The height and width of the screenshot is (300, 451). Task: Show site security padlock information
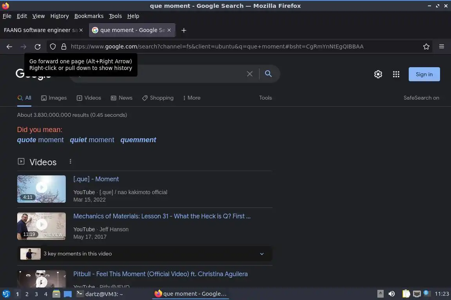click(x=64, y=46)
